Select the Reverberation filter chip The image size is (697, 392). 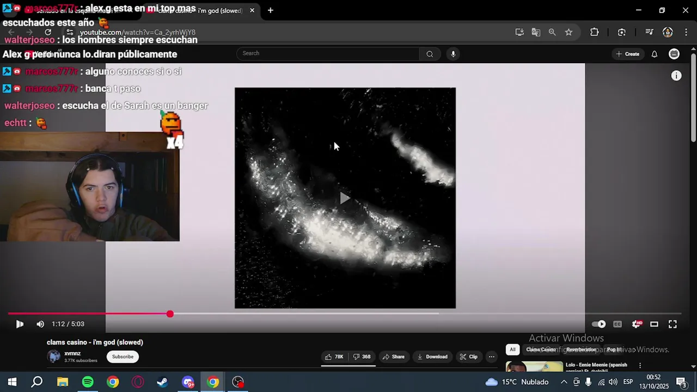581,350
